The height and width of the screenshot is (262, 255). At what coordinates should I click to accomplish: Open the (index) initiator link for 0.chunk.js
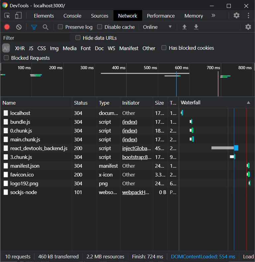[x=130, y=131]
